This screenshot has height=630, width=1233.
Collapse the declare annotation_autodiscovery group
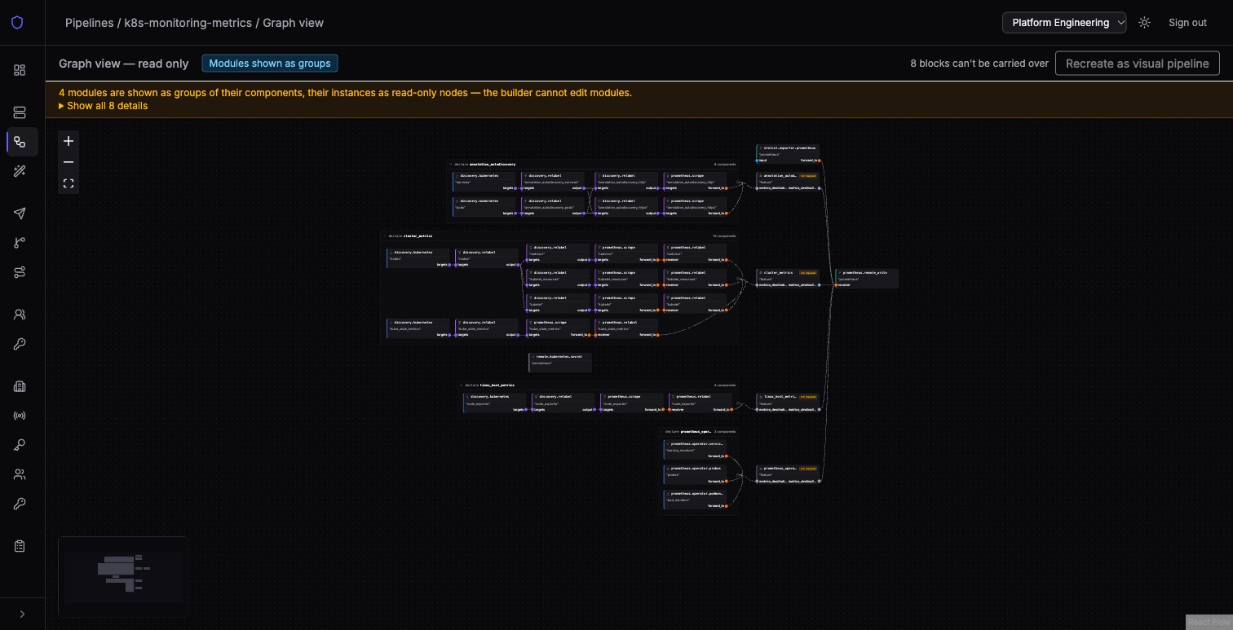tap(450, 164)
